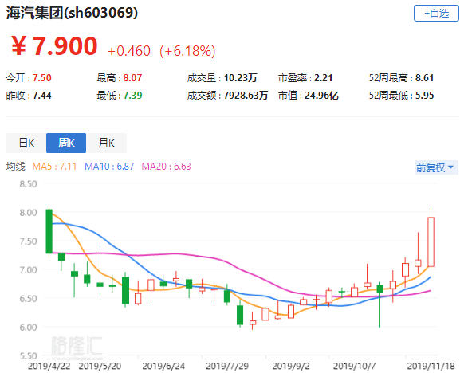Click the MA20 : 6.63 legend label
The image size is (464, 373).
pos(166,167)
